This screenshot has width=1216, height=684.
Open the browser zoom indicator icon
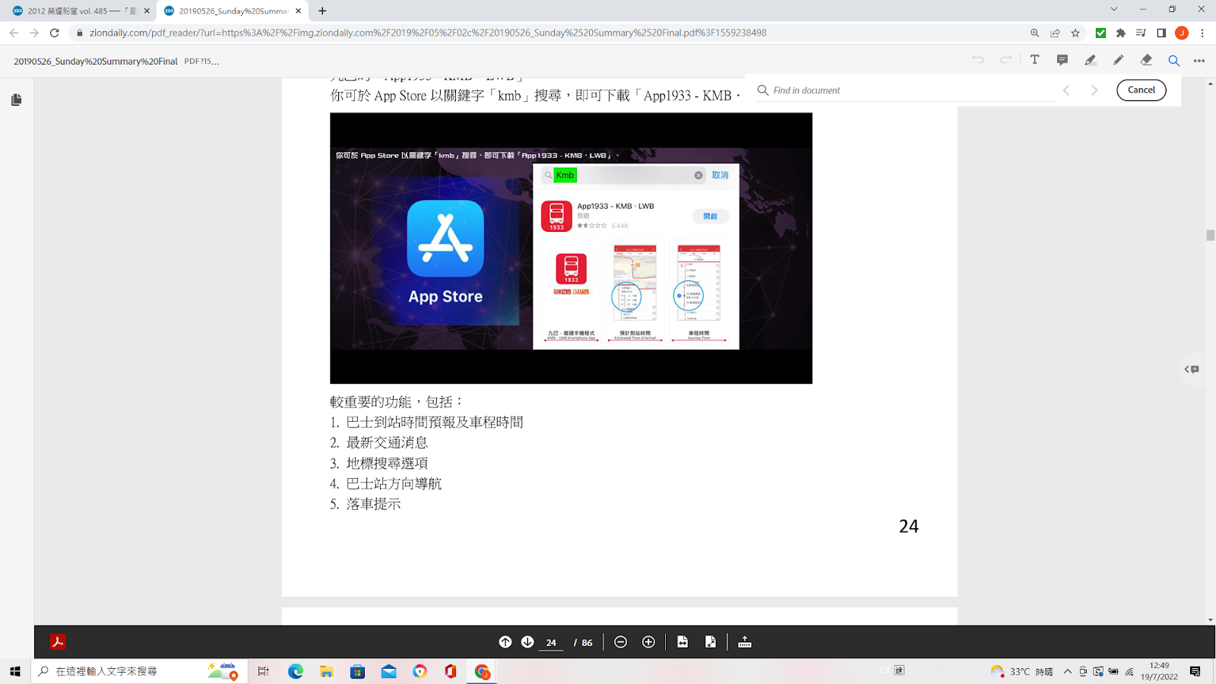coord(1034,33)
